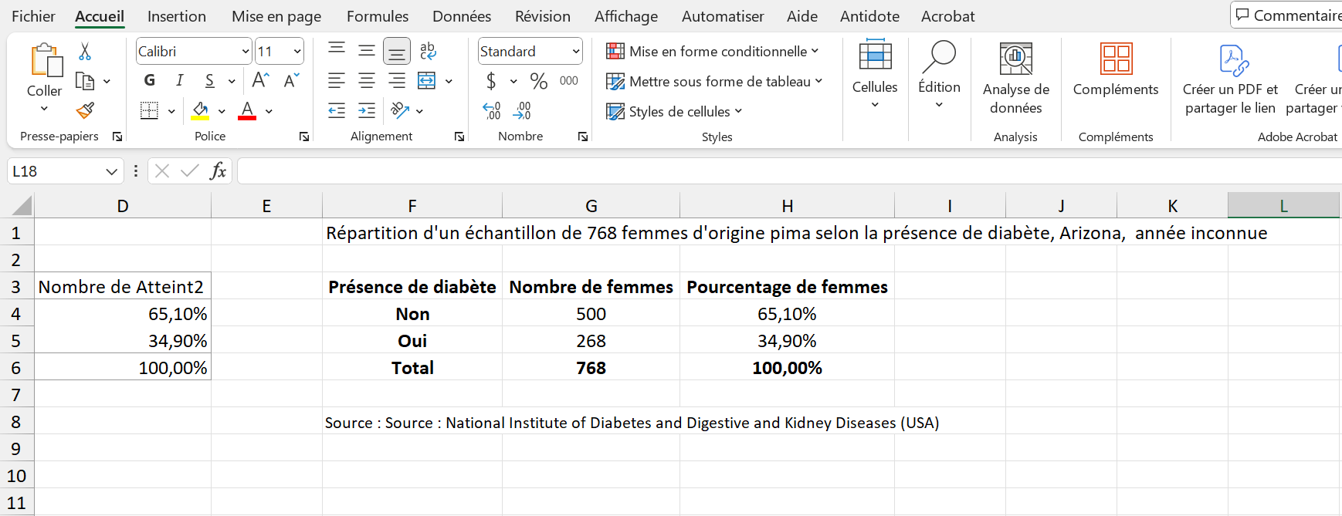Align text to top of cell

coord(337,50)
